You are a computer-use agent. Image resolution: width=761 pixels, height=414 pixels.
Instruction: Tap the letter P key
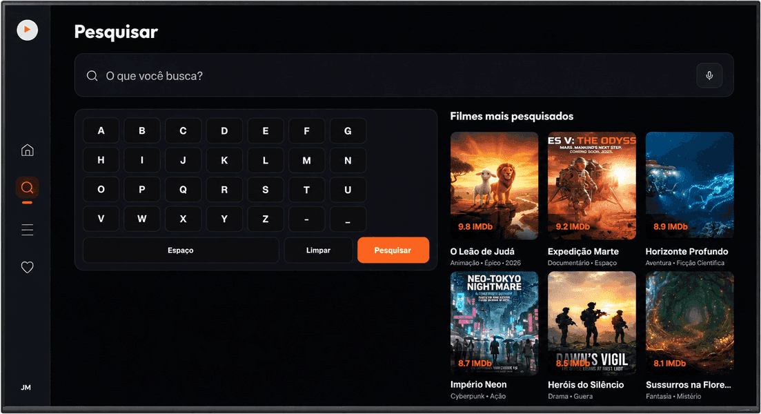pos(141,189)
